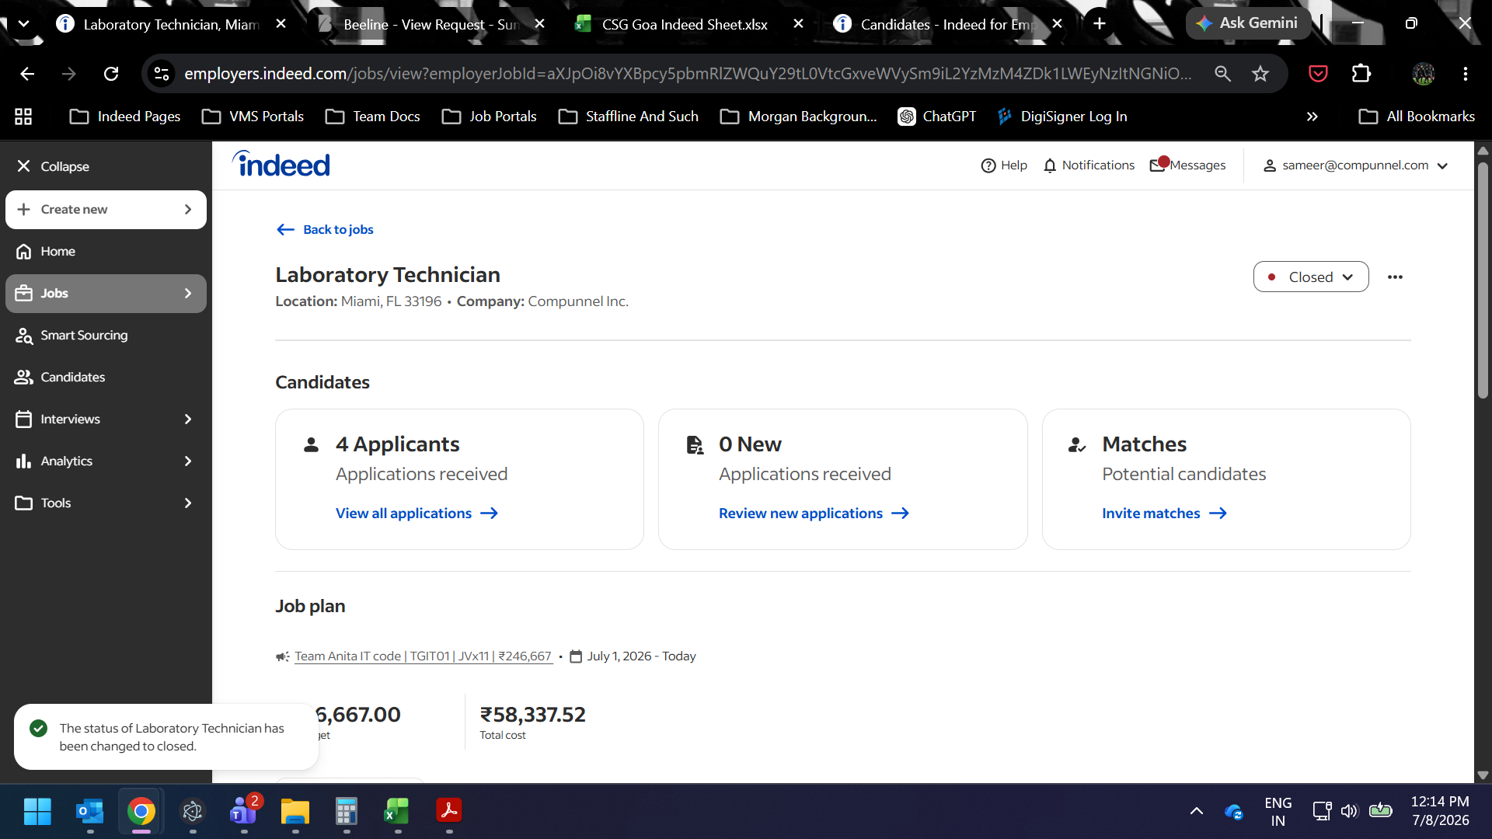Open Excel from the taskbar

397,812
